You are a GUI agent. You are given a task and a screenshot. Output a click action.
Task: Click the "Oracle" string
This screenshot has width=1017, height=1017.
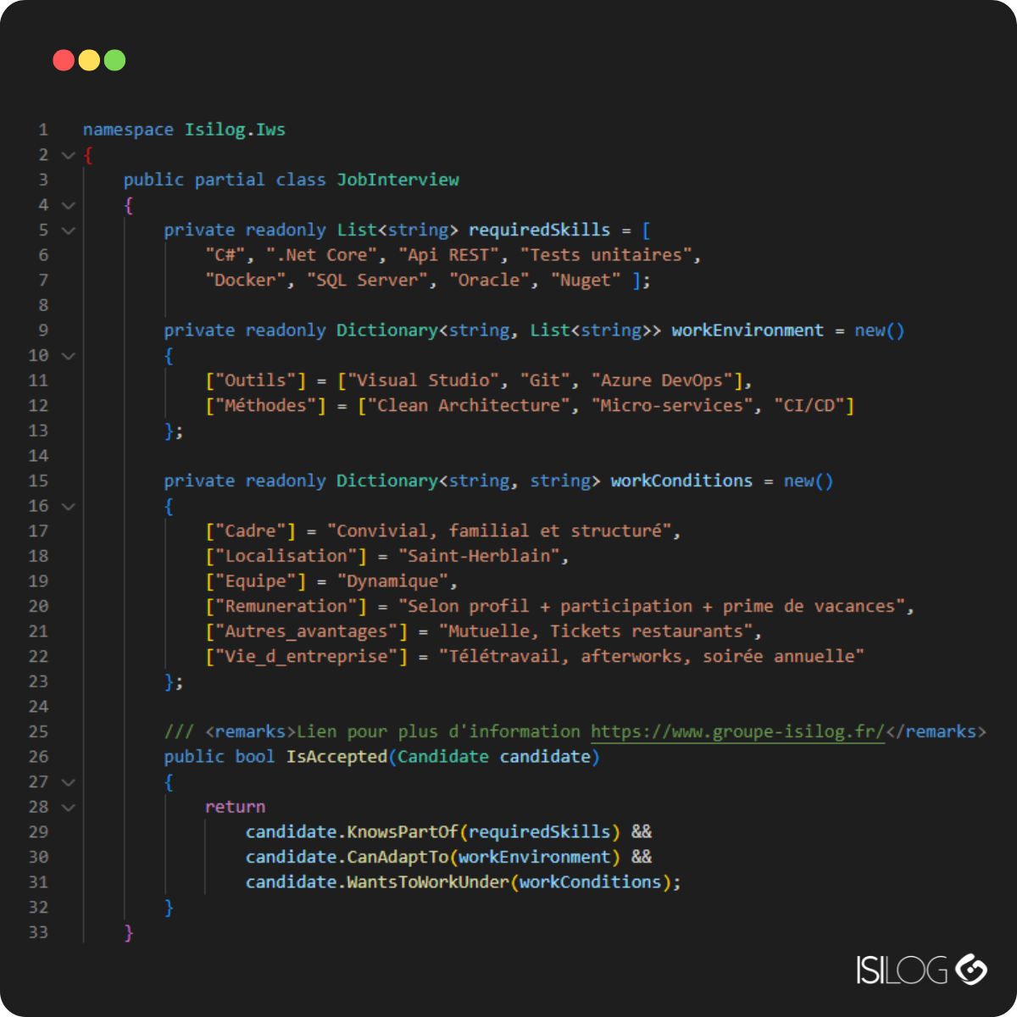[490, 280]
